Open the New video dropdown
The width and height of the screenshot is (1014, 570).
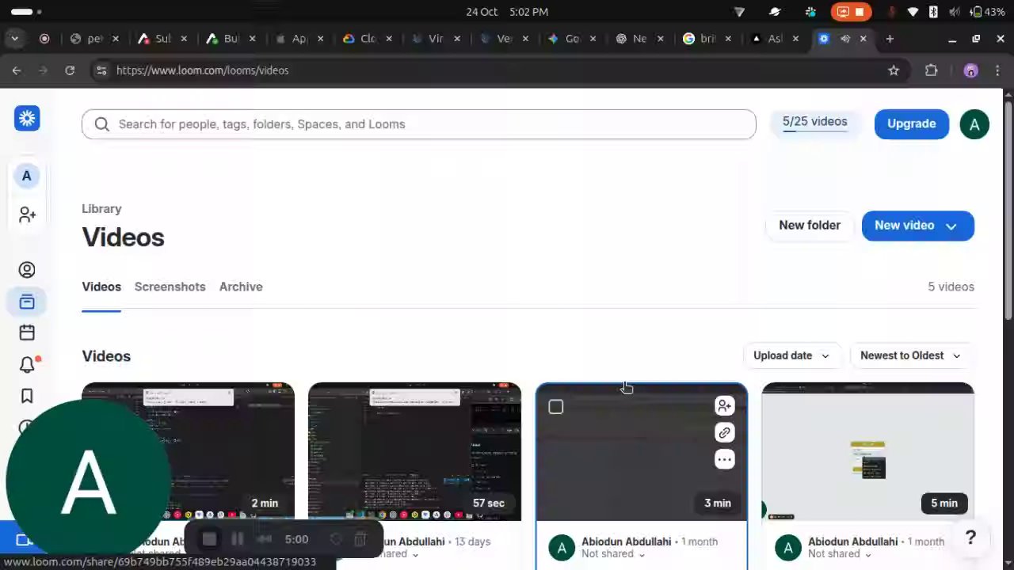(918, 226)
